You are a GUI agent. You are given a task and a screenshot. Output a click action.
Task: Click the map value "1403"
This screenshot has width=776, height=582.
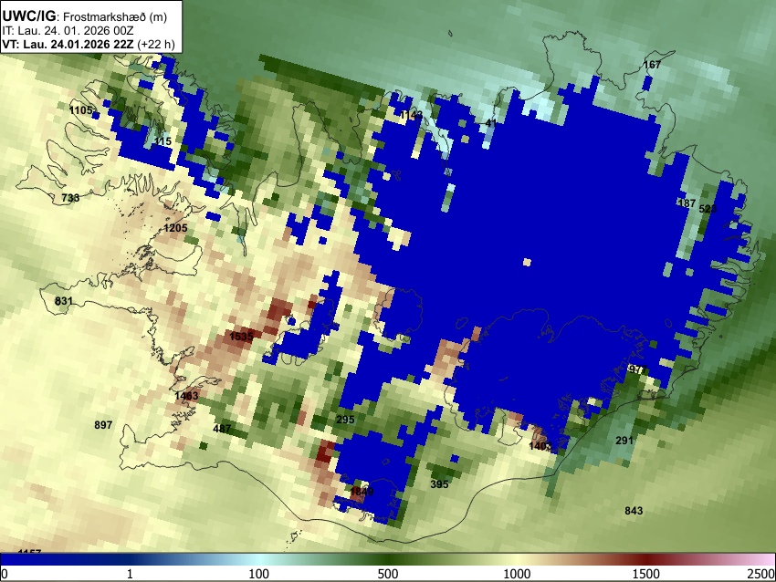[x=540, y=446]
